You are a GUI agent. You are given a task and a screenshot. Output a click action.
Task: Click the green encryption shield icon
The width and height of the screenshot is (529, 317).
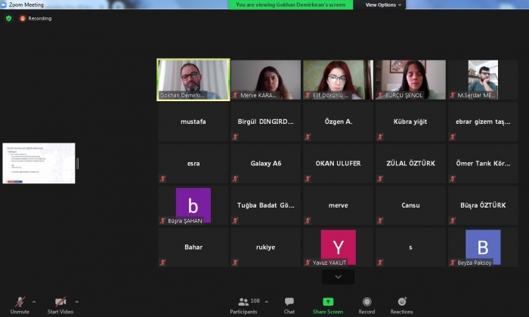9,18
